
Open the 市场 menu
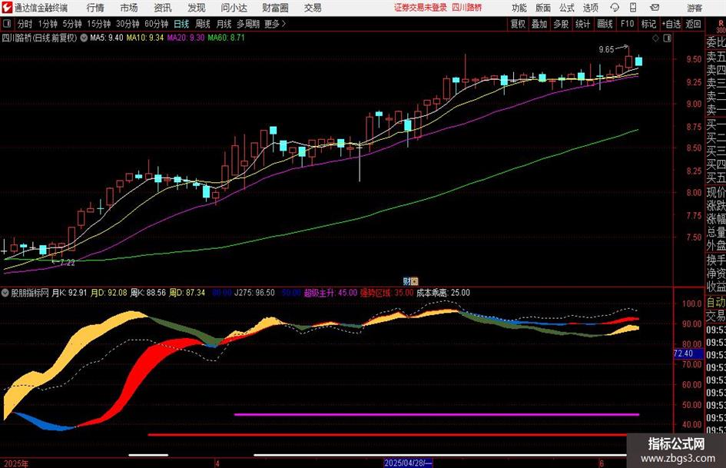(x=129, y=8)
